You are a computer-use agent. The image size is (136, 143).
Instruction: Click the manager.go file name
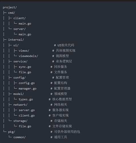27,89
